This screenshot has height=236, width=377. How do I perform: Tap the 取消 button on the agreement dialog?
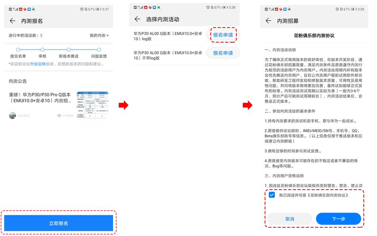click(x=290, y=219)
